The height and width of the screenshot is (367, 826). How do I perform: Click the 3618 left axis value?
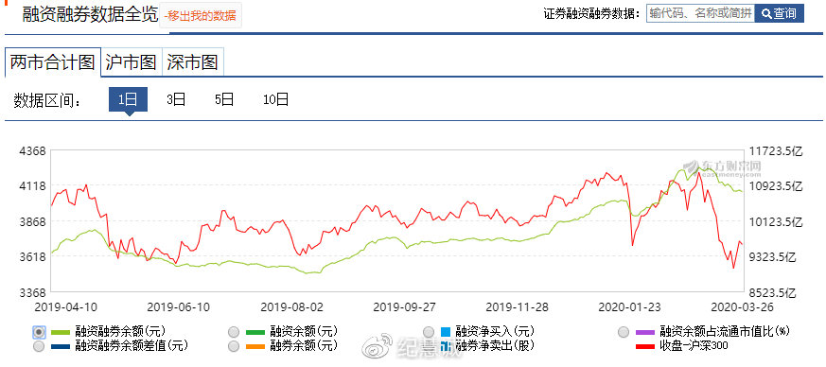(33, 257)
